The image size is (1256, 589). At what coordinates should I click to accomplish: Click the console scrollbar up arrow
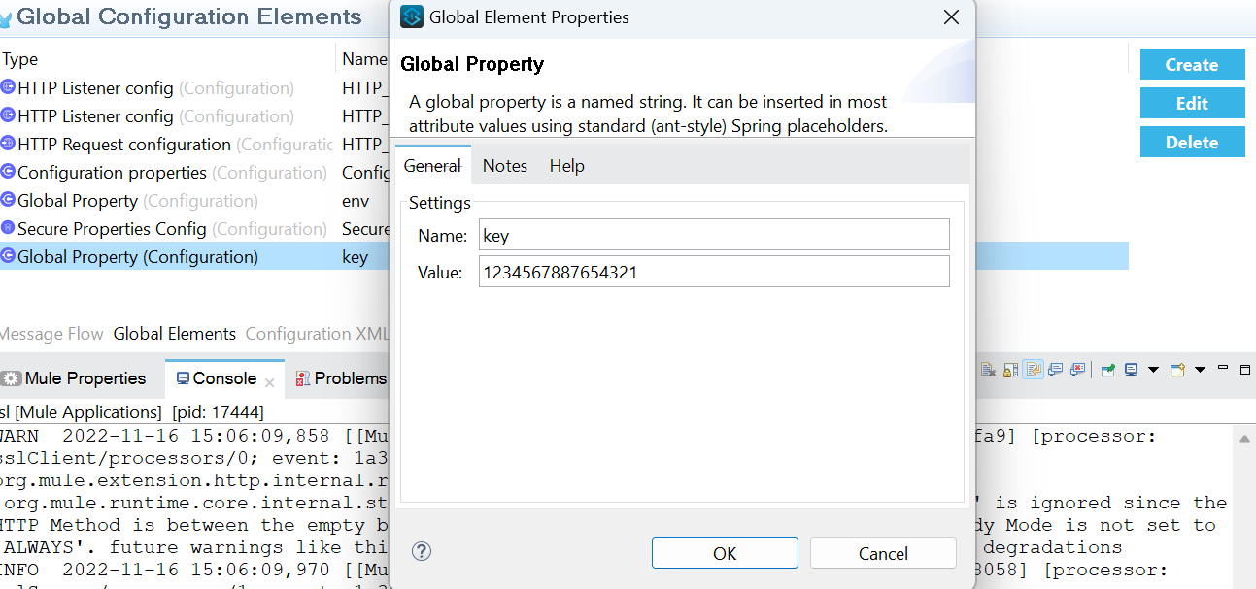pyautogui.click(x=1244, y=439)
